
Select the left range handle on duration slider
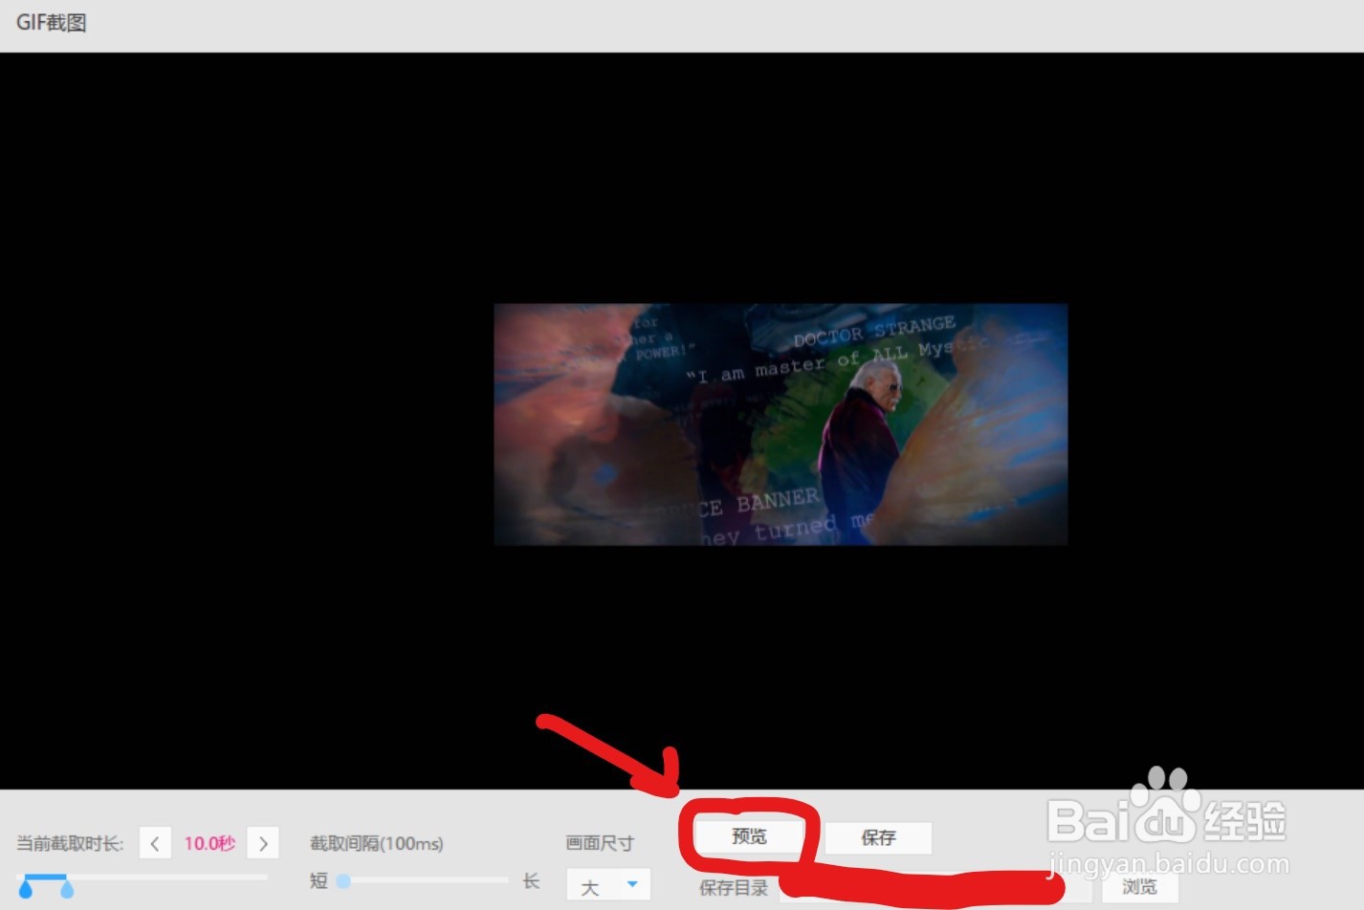(x=26, y=890)
